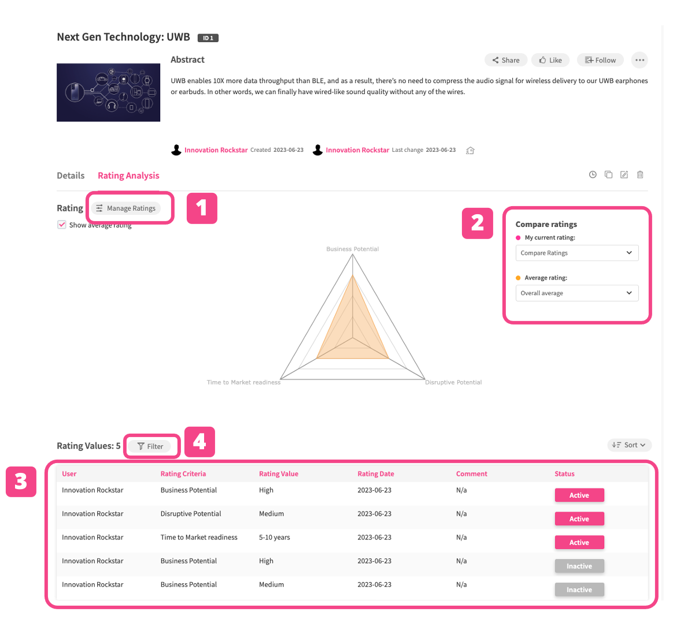Click the Like button
The height and width of the screenshot is (619, 673).
tap(550, 60)
